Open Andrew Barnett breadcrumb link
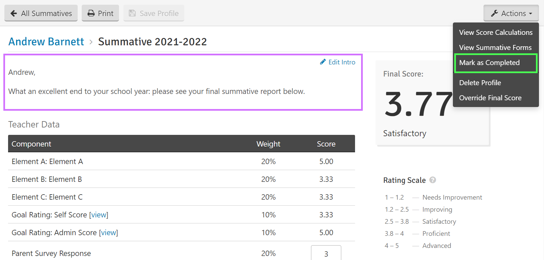Viewport: 544px width, 260px height. (46, 42)
